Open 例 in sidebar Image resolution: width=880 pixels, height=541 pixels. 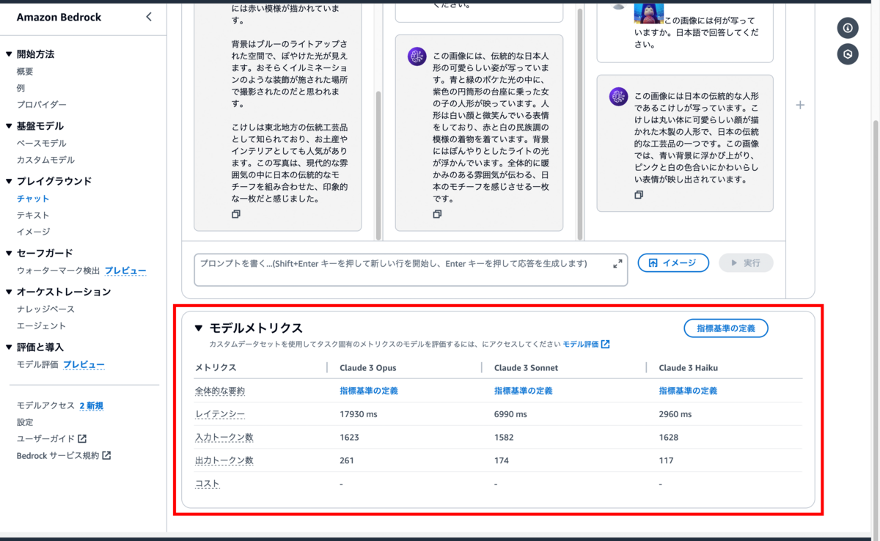[x=21, y=88]
